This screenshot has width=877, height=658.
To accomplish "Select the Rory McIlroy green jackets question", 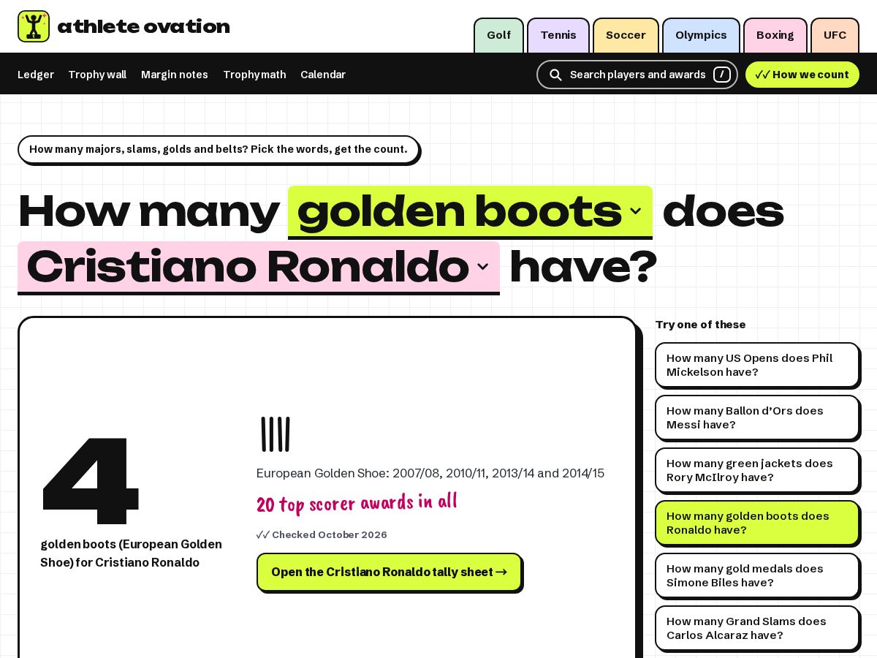I will tap(757, 470).
